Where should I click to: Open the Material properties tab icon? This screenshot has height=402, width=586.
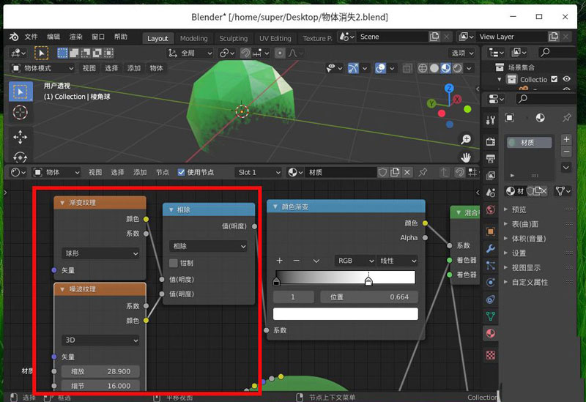(x=491, y=333)
